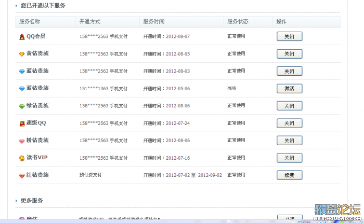Click the 超级QQ service name
Screen dimensions: 364x223
[x=36, y=123]
